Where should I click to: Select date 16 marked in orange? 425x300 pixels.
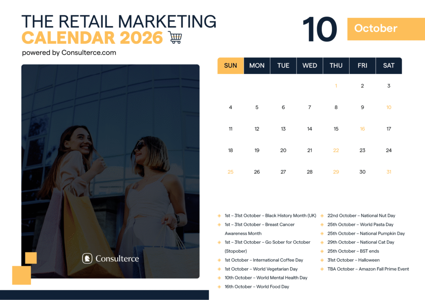(x=362, y=129)
